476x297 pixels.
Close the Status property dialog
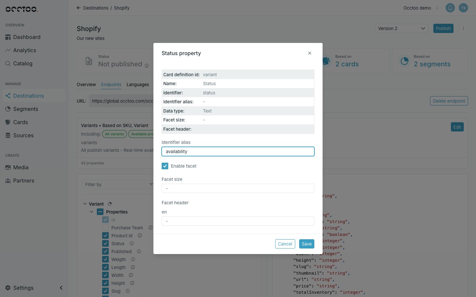(x=310, y=53)
